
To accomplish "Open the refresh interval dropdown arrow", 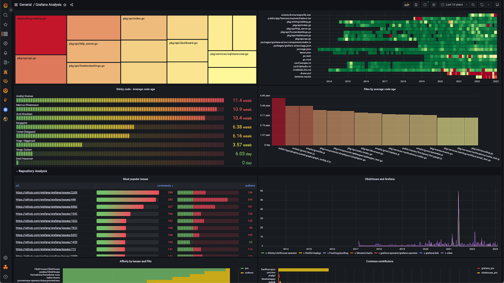I will [489, 5].
